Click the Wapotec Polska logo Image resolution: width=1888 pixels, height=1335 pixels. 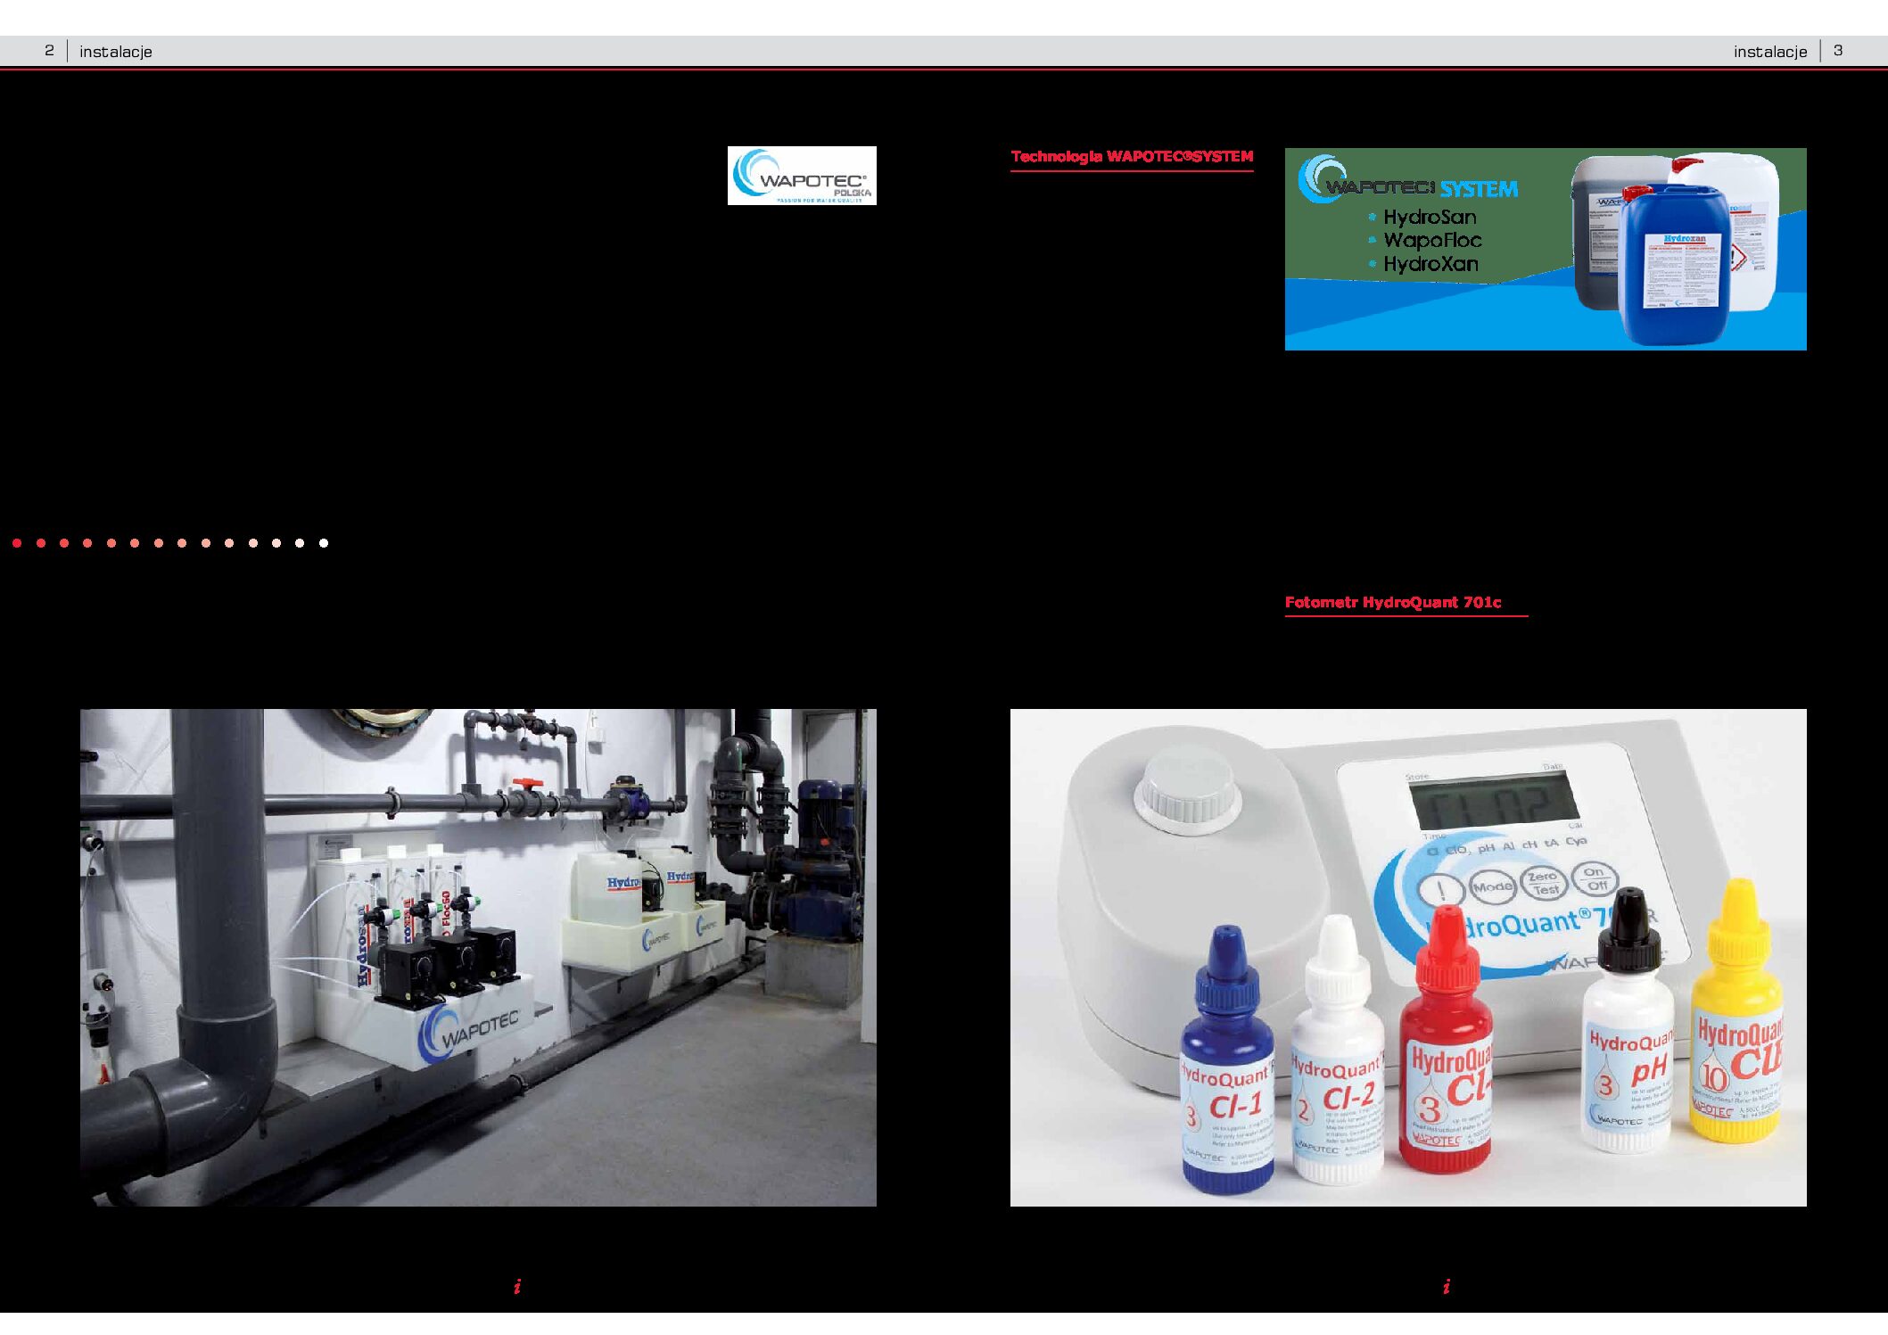(x=802, y=176)
